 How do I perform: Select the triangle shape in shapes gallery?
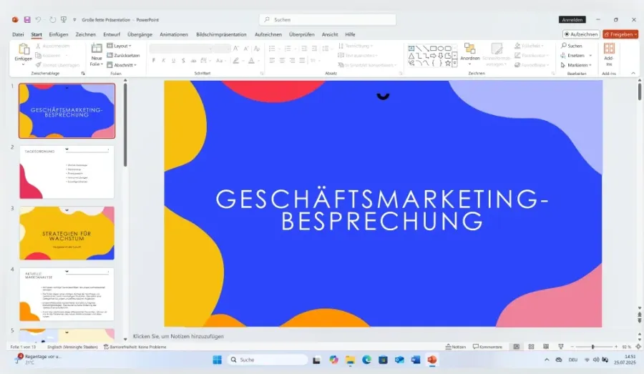(x=411, y=56)
